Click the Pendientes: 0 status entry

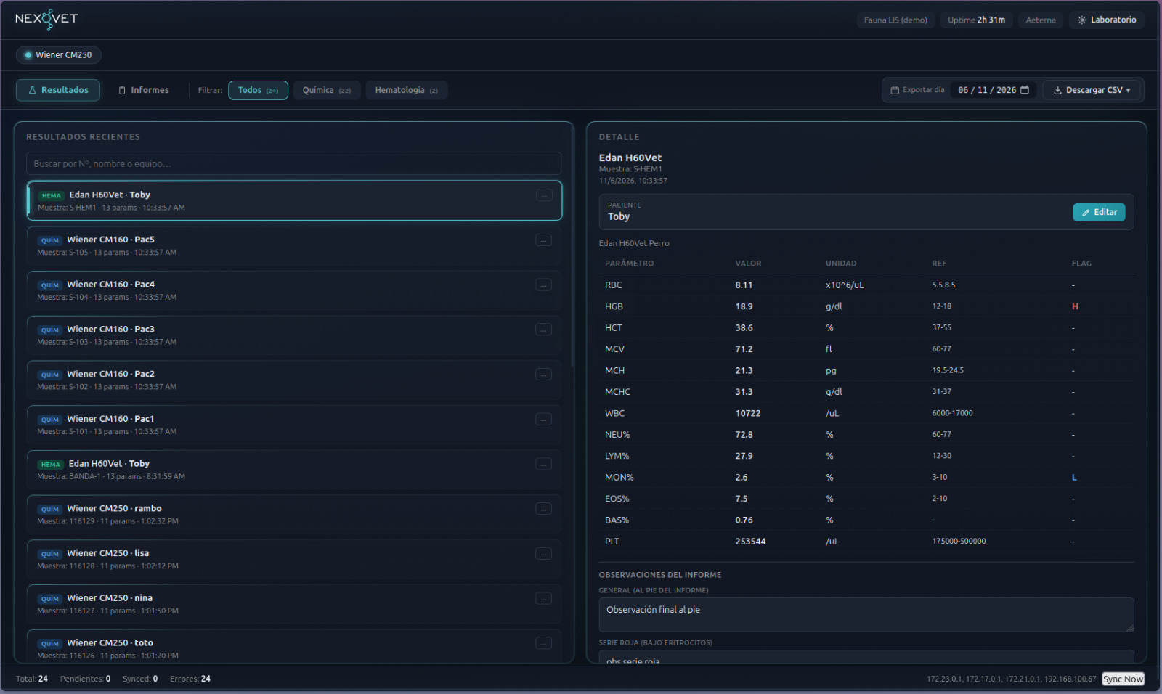pyautogui.click(x=86, y=679)
